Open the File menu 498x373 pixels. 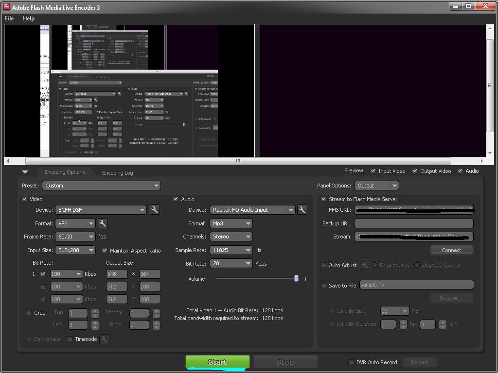(9, 18)
